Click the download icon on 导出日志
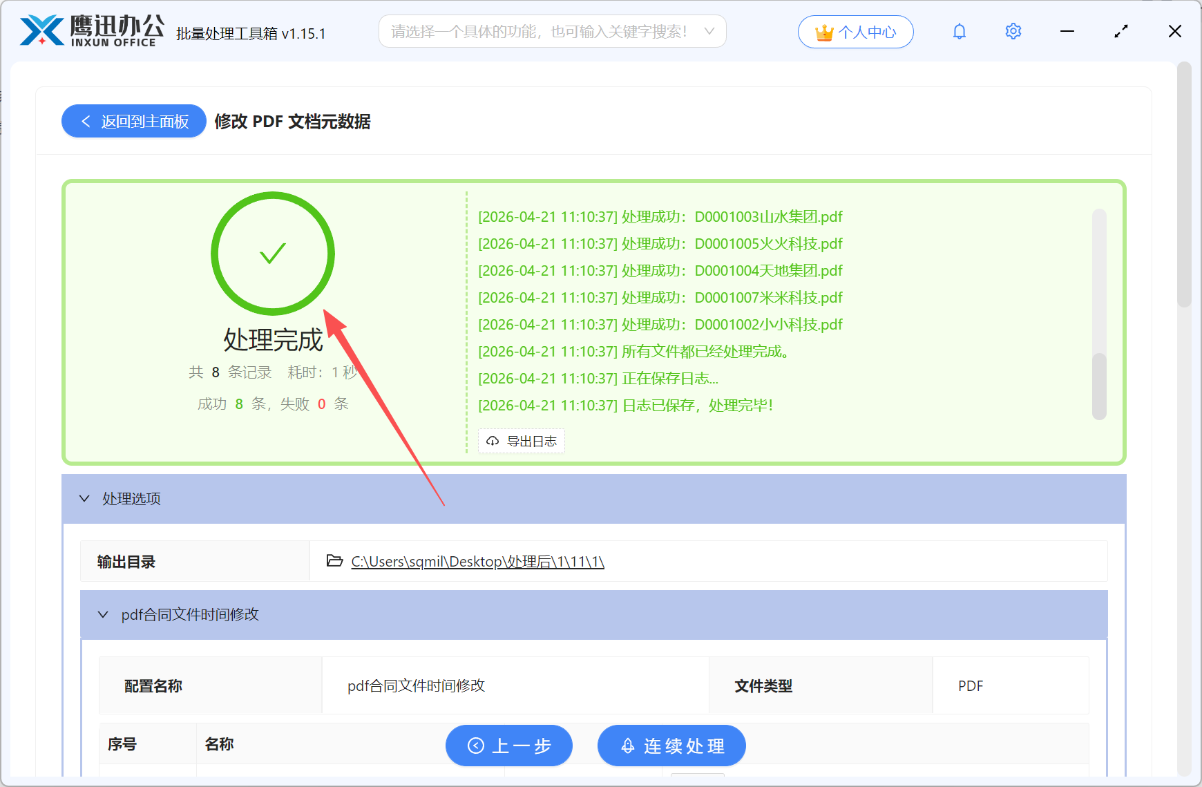The image size is (1202, 787). point(493,441)
